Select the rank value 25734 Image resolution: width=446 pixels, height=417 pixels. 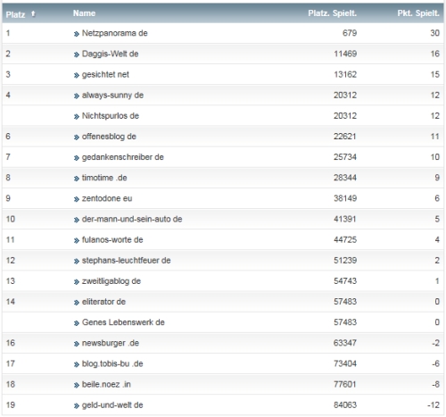pos(345,157)
